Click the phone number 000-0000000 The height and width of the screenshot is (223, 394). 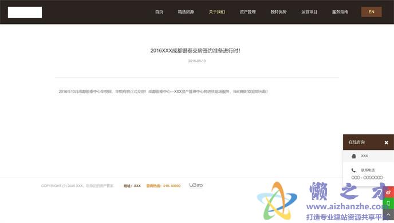(367, 177)
